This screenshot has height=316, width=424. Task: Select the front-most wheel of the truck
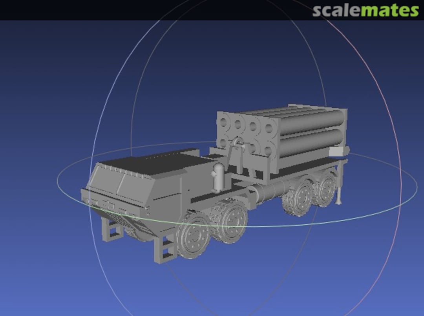coord(193,235)
